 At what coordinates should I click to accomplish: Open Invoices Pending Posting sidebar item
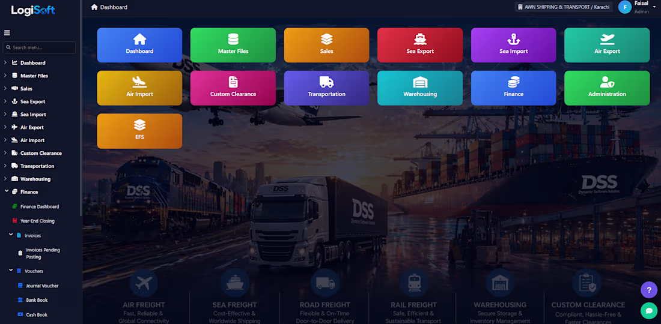click(43, 253)
